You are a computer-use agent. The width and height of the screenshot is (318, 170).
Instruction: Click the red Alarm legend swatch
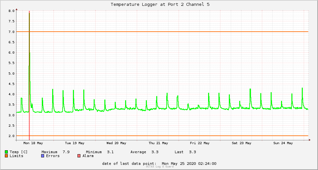tap(79, 156)
